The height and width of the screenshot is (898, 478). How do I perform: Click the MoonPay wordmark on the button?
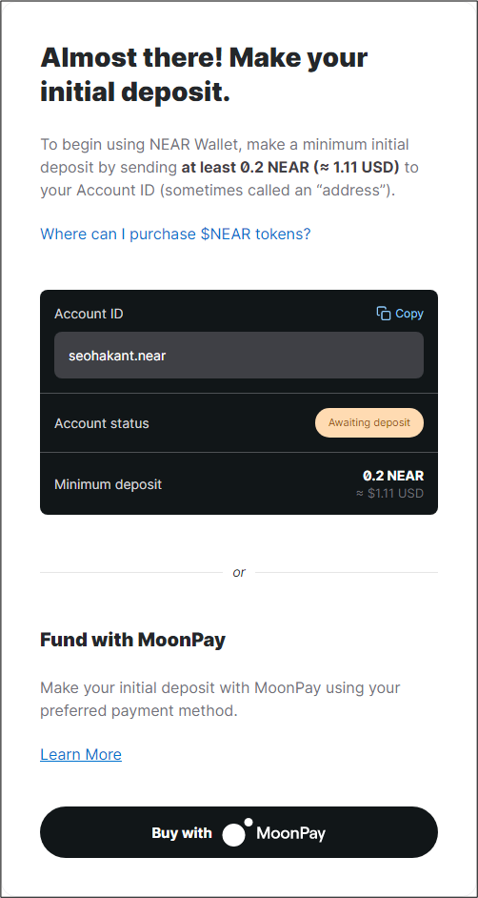[x=291, y=833]
